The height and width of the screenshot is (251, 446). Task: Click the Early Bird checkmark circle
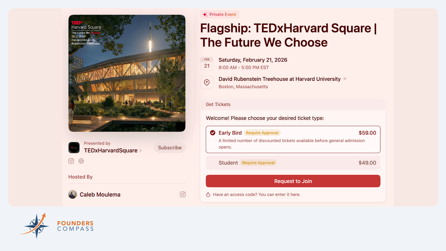click(x=213, y=133)
